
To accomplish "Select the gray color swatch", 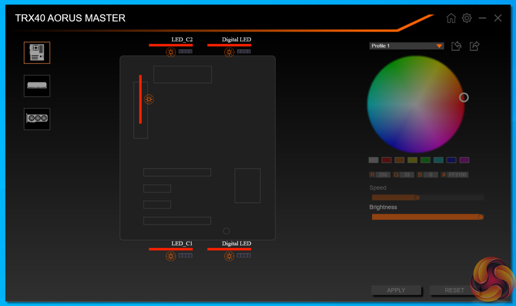I will pos(374,160).
